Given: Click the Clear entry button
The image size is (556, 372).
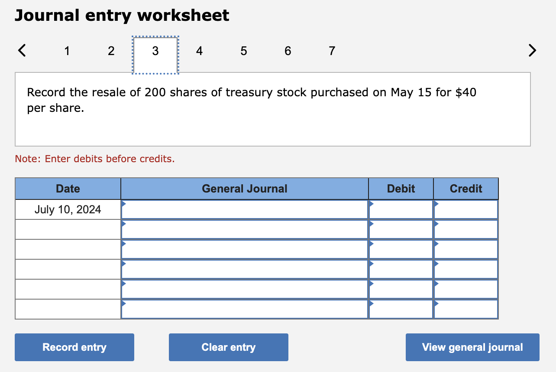Looking at the screenshot, I should 228,347.
